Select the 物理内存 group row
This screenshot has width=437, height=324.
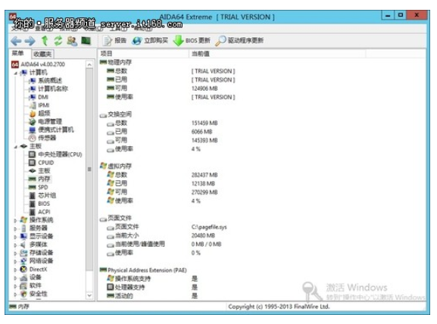pos(115,62)
